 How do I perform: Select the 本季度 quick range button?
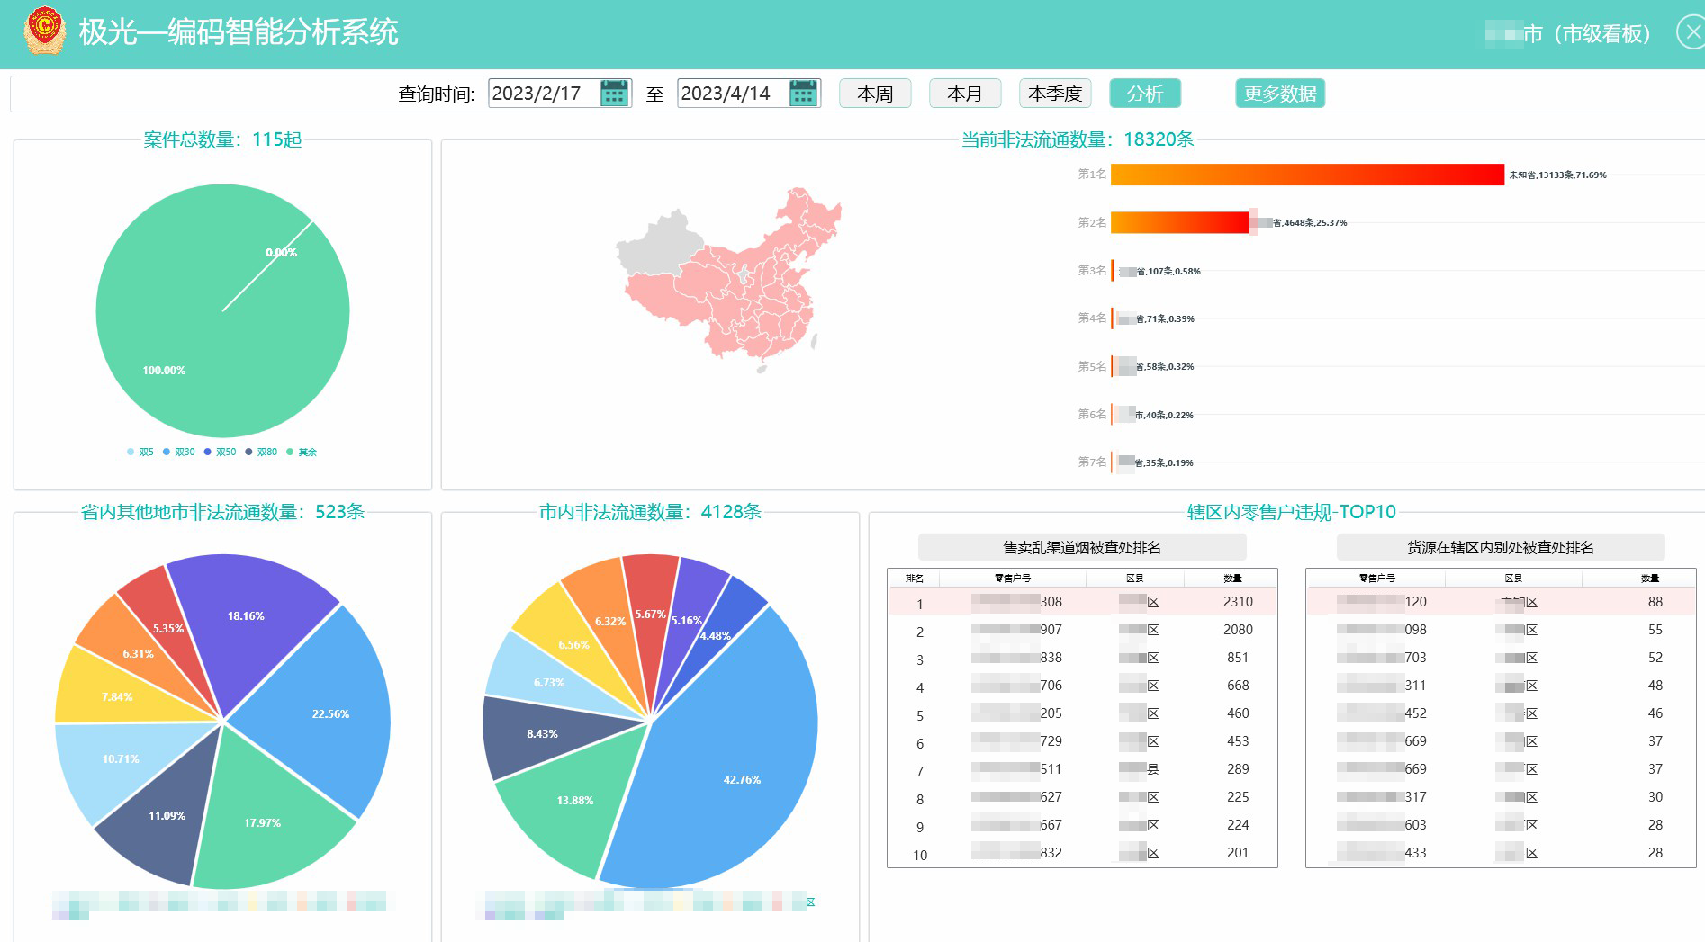click(x=1055, y=94)
